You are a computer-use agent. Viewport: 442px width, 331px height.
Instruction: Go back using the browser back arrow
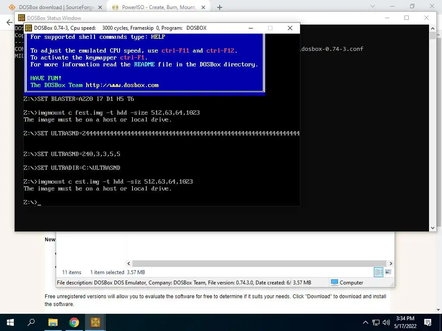pos(9,22)
